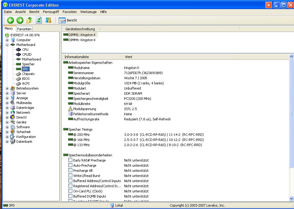
Task: Toggle the Early RAS# Precharge checkbox
Action: pos(70,160)
